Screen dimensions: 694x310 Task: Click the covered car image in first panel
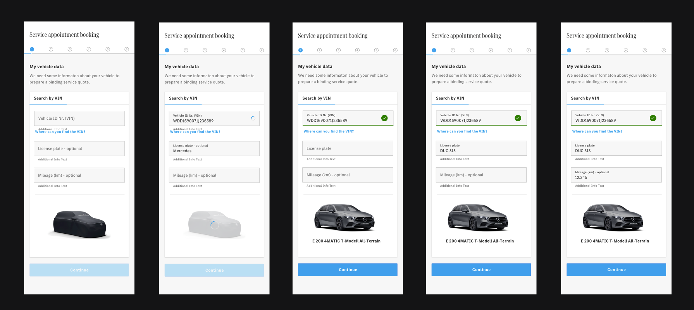(x=79, y=224)
